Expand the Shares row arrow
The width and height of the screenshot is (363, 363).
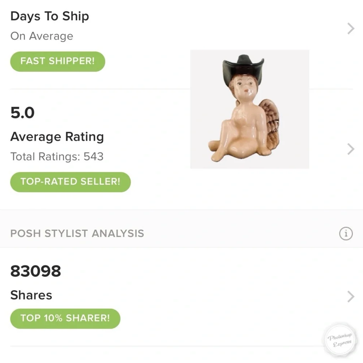pos(350,296)
